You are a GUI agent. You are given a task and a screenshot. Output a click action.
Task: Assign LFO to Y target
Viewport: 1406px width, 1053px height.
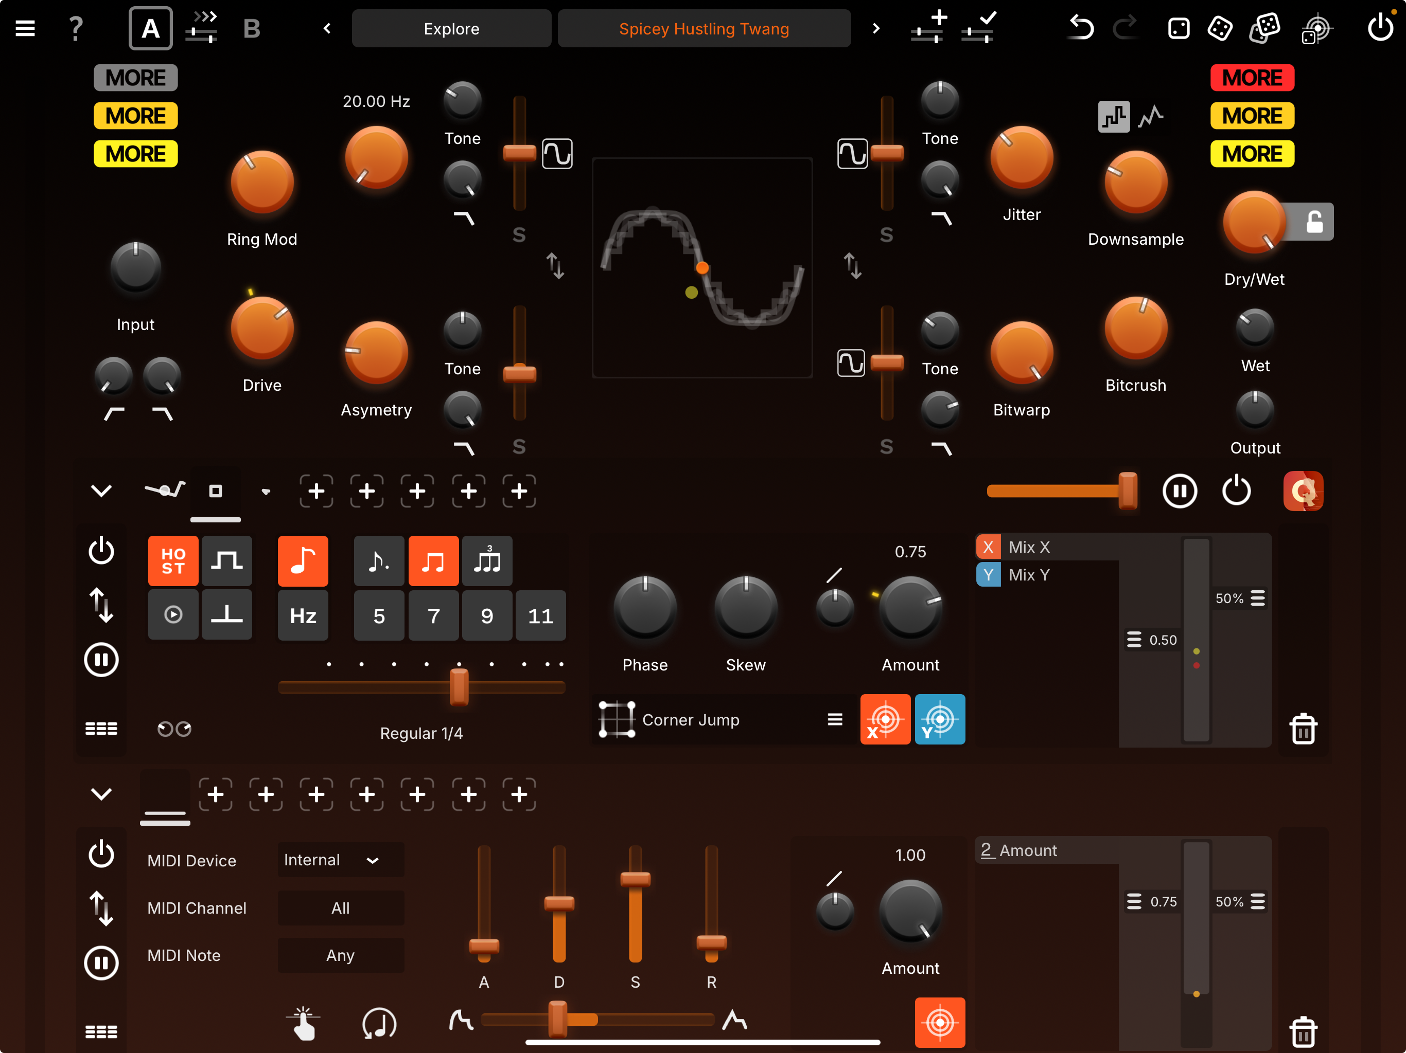pos(939,719)
